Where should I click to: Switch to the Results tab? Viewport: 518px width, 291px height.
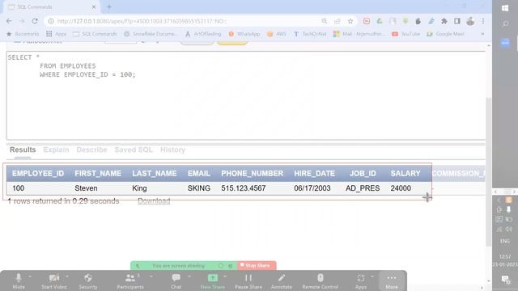coord(23,150)
